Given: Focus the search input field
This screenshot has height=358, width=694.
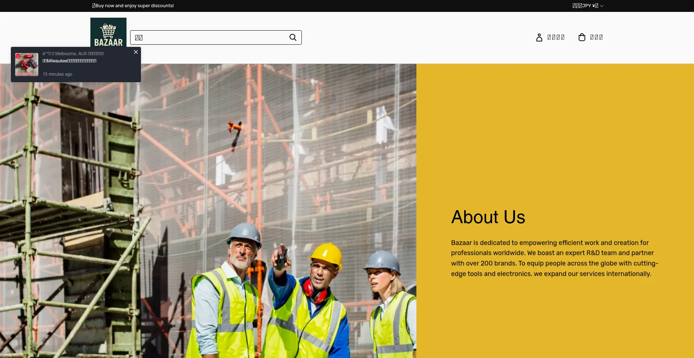Looking at the screenshot, I should pyautogui.click(x=210, y=37).
